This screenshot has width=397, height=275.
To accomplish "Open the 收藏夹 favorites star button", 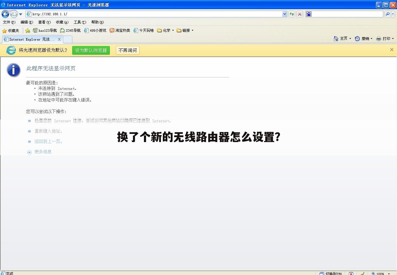I will click(x=11, y=30).
